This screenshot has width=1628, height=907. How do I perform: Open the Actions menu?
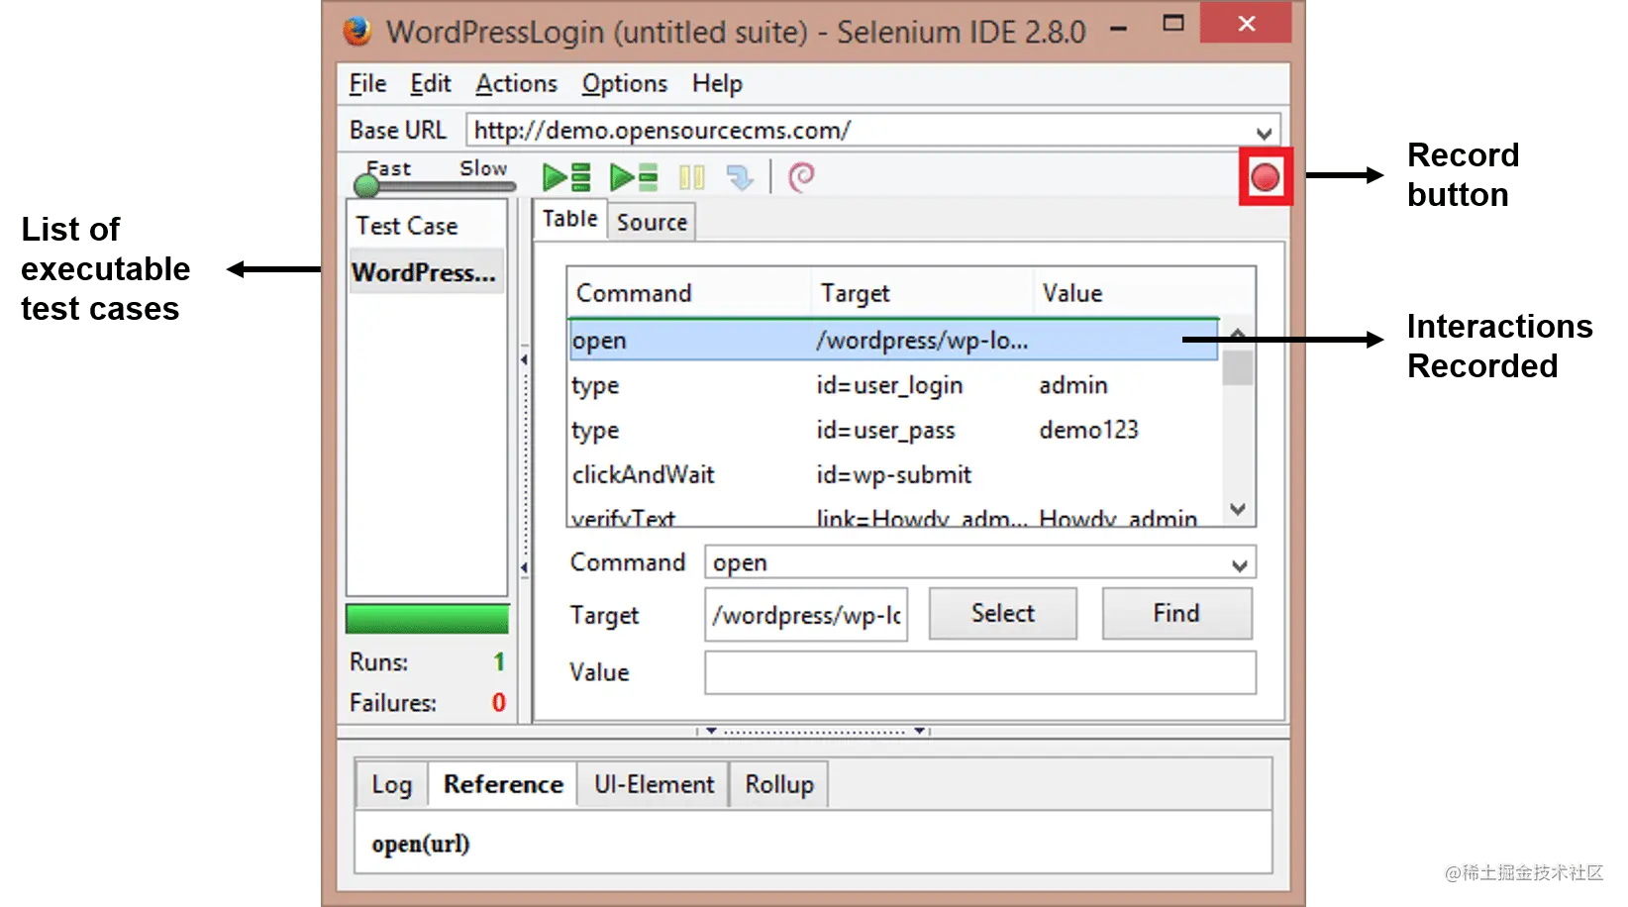517,84
